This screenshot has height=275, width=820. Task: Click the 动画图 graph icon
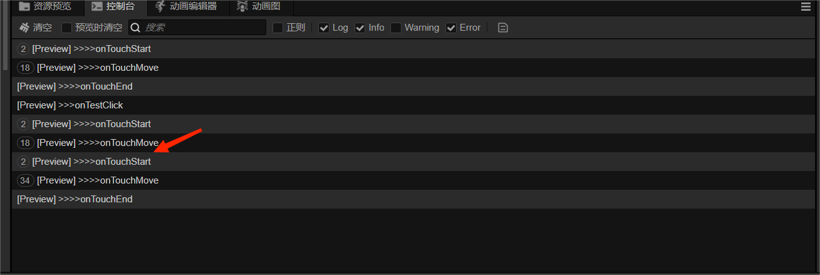click(x=242, y=7)
